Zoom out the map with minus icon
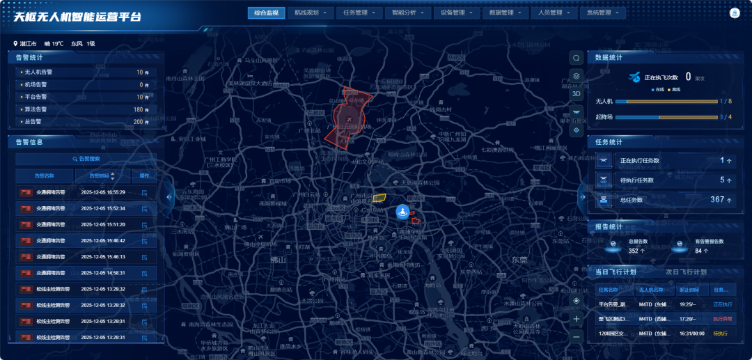The image size is (752, 360). (576, 337)
